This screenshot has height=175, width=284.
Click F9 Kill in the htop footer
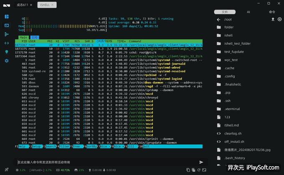(x=131, y=146)
